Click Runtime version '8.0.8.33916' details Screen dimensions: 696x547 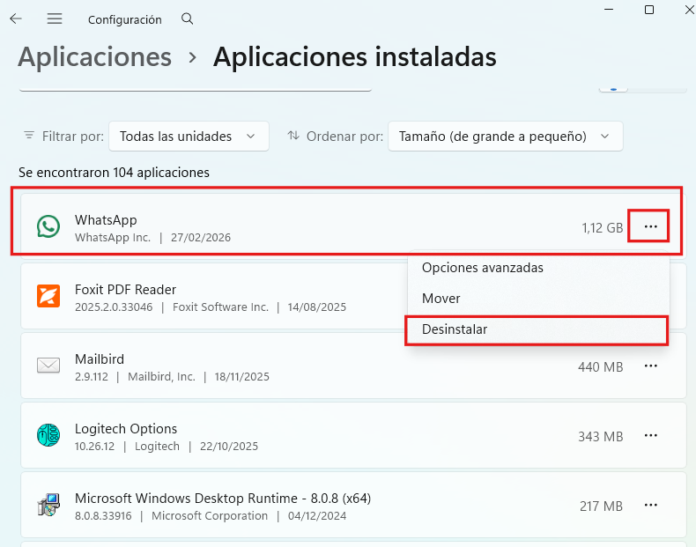point(211,516)
